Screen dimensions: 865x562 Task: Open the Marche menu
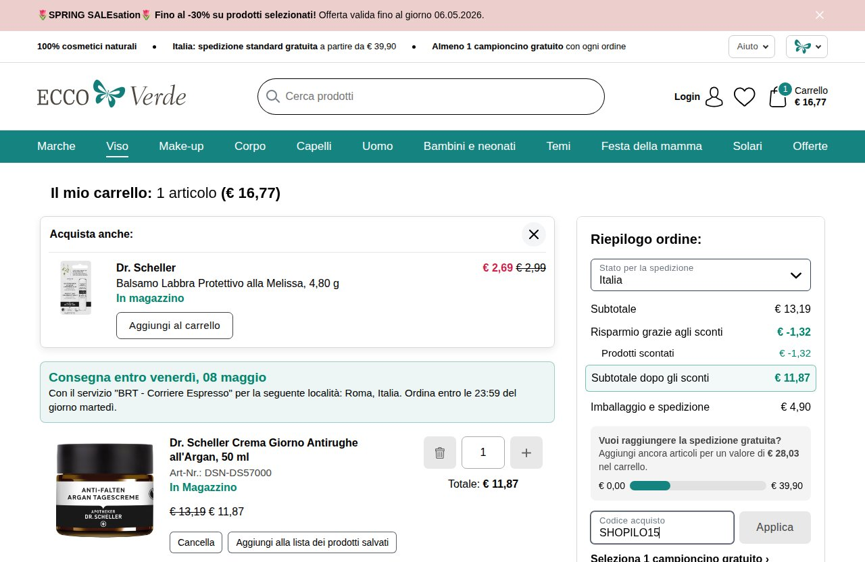click(x=56, y=146)
